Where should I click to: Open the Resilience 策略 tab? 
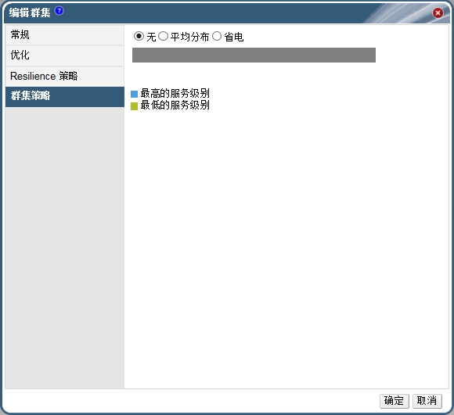64,77
